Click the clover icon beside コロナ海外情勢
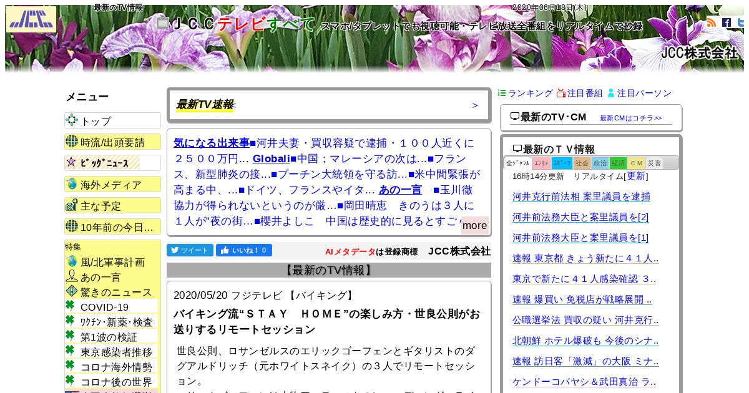The width and height of the screenshot is (749, 393). pyautogui.click(x=70, y=365)
